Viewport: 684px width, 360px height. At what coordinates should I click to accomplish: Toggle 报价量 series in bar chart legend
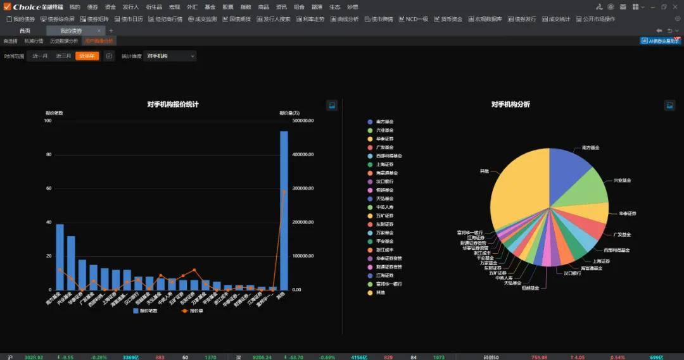[x=193, y=311]
